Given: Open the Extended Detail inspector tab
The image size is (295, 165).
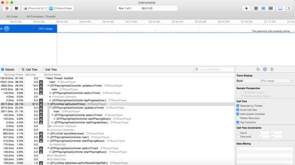Looking at the screenshot, I should [272, 69].
